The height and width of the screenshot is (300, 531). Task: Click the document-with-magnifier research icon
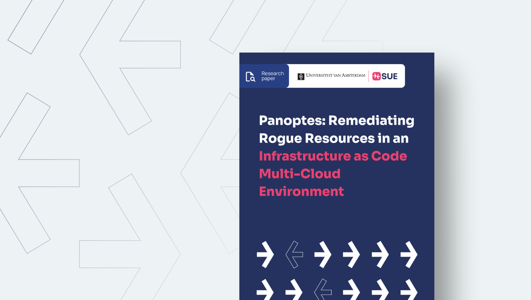(x=251, y=76)
